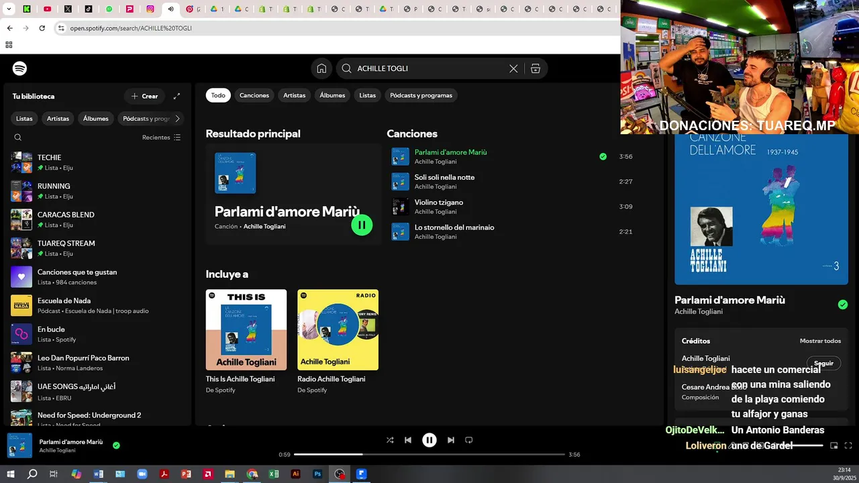Pause using the green button on the top result
The height and width of the screenshot is (483, 859).
[362, 225]
